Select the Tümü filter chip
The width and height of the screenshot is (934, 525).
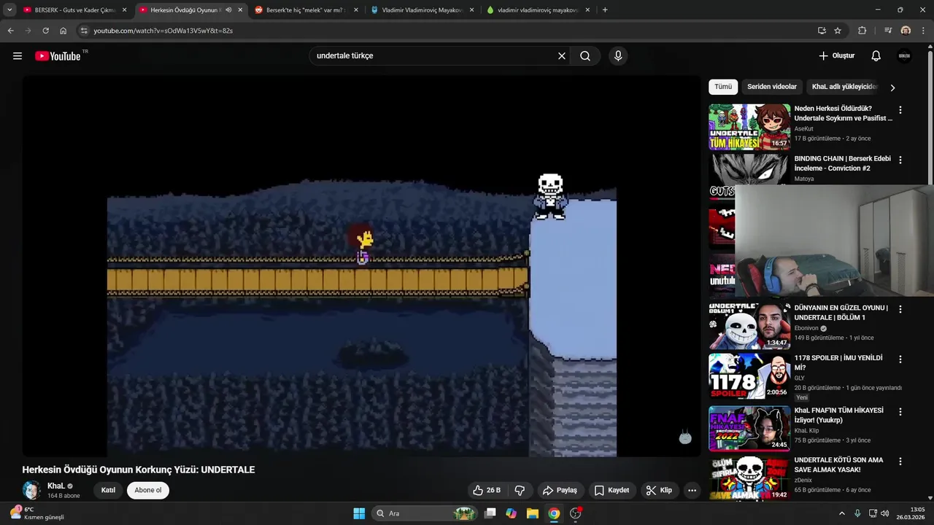click(x=723, y=87)
